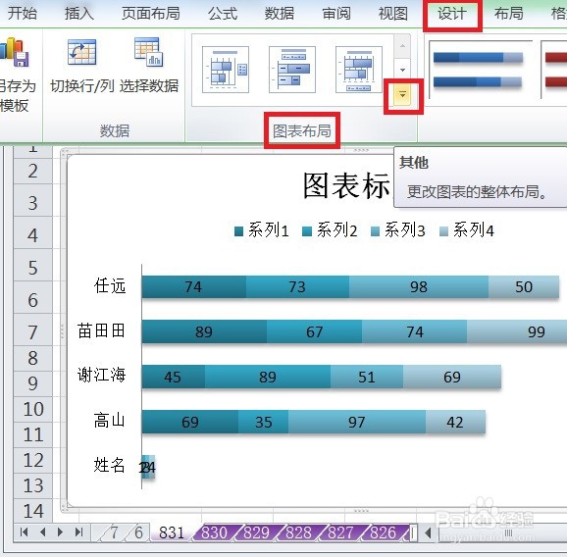Screen dimensions: 567x557
Task: Switch to the 布局 chart tools tab
Action: [x=509, y=14]
